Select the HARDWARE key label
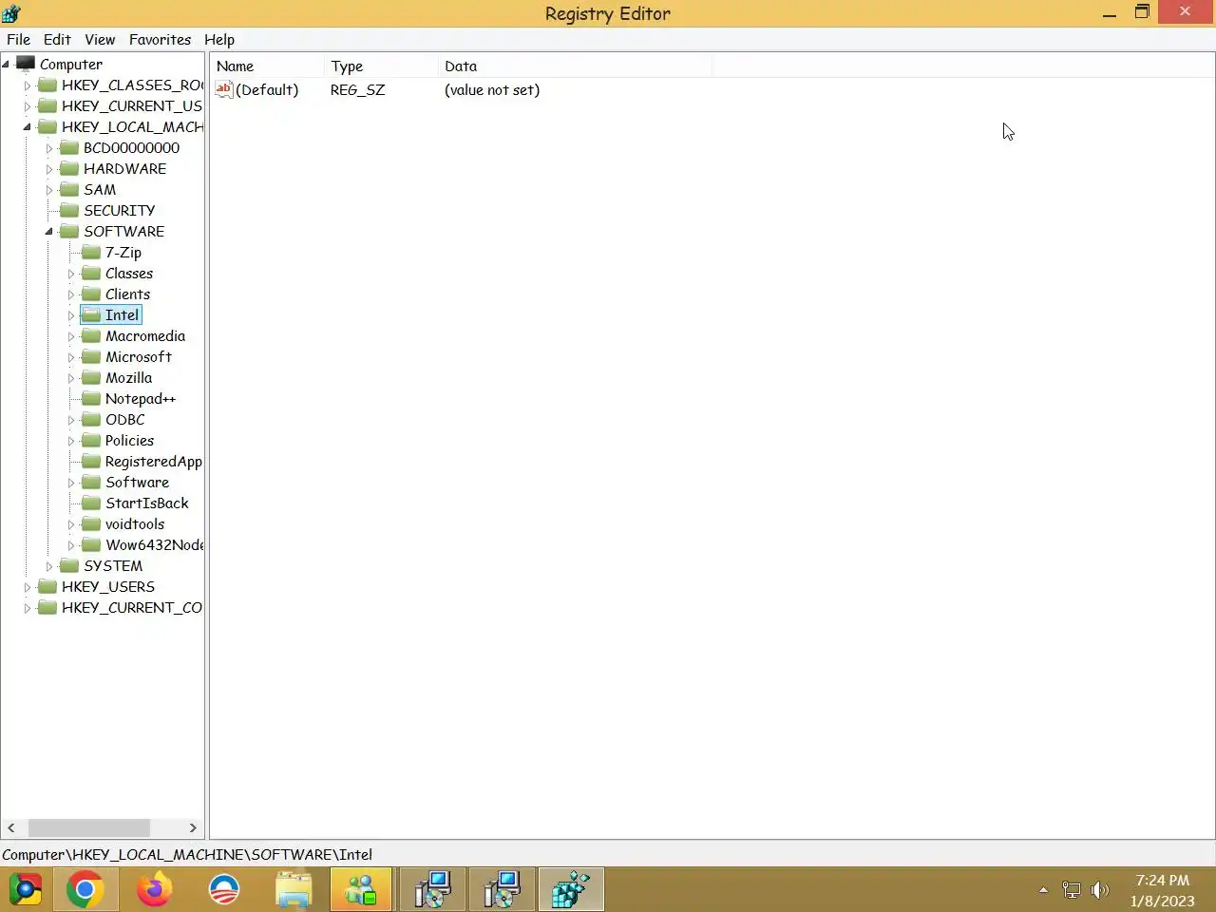 point(124,169)
